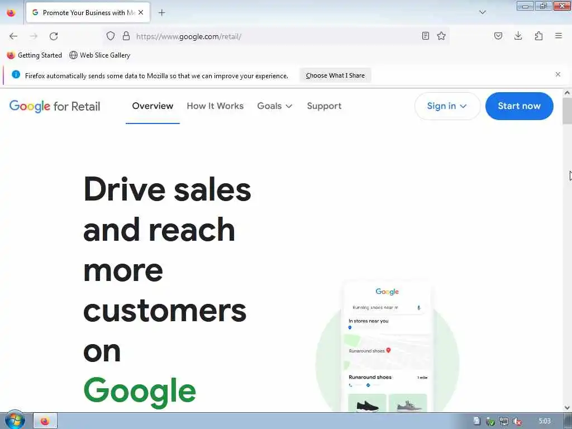Click the microphone icon in mockup search
The height and width of the screenshot is (429, 572).
(419, 308)
